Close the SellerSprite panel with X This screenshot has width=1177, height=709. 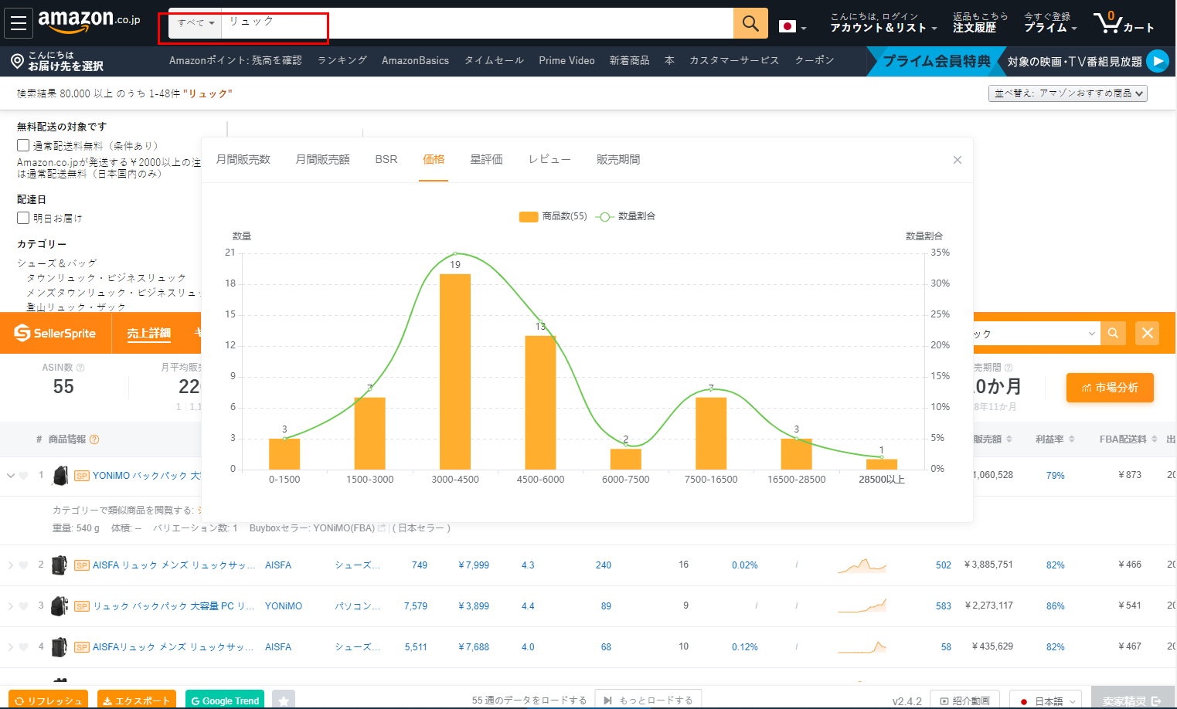tap(1147, 334)
